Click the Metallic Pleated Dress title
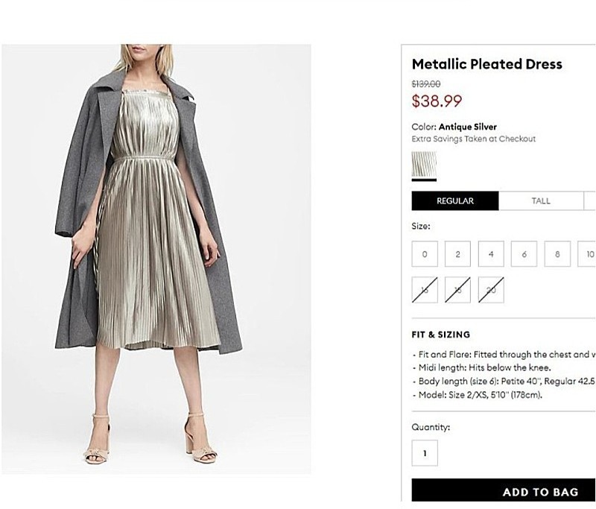 [x=486, y=64]
